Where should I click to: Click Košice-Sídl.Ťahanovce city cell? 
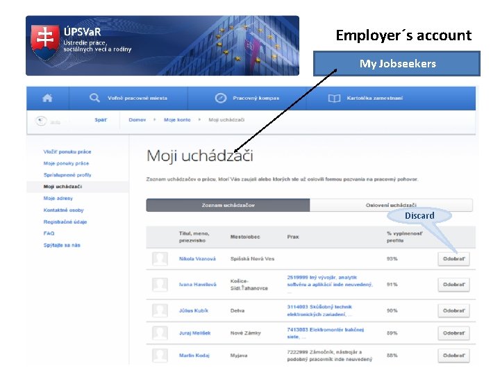249,285
